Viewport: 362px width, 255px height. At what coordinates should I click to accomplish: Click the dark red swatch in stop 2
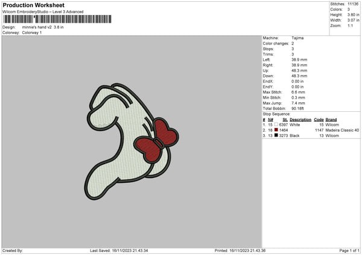click(276, 130)
